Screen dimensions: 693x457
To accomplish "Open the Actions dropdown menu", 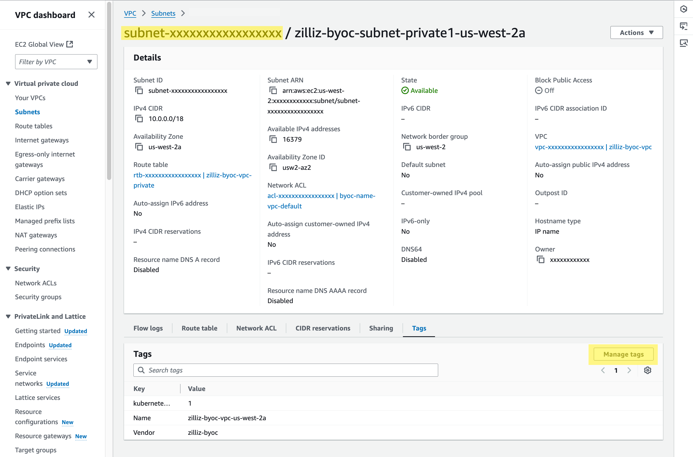I will click(x=636, y=33).
